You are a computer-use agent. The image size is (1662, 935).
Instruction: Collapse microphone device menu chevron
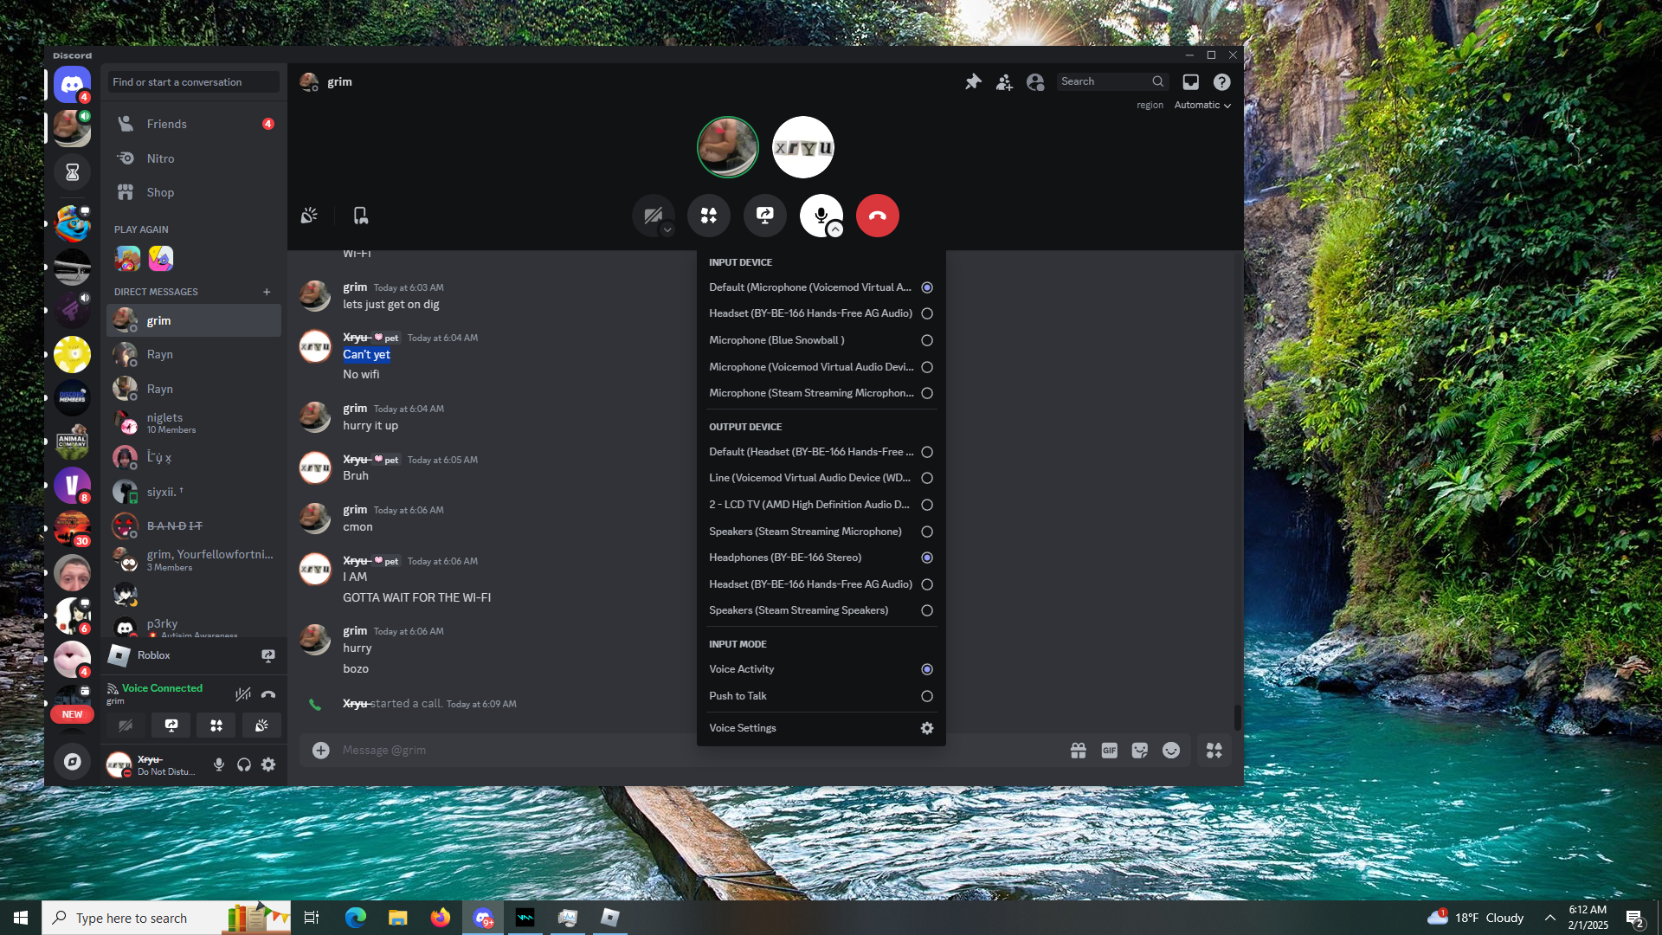835,230
